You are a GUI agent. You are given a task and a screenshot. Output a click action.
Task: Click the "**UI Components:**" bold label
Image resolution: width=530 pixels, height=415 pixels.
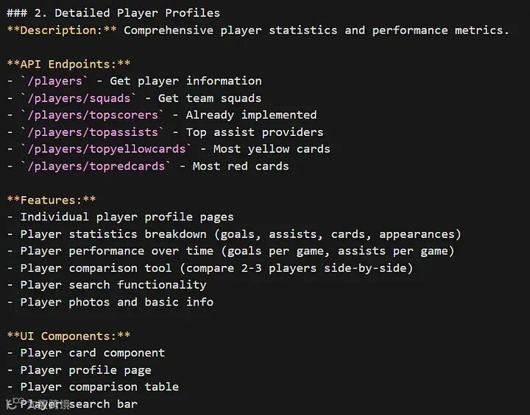[69, 336]
